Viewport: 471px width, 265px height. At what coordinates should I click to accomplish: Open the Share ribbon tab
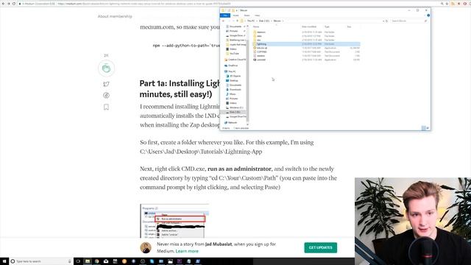click(247, 15)
